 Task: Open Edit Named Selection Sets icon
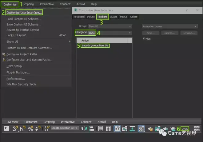[47, 129]
